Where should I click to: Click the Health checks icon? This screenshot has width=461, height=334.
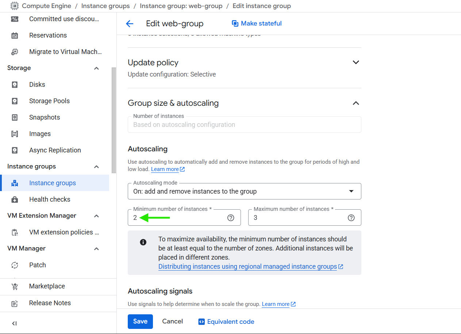click(x=15, y=199)
